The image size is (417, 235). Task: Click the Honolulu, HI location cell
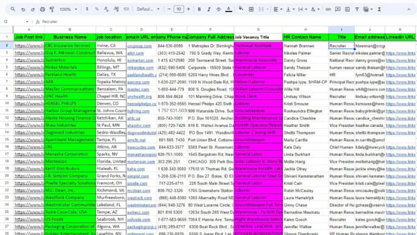111,60
